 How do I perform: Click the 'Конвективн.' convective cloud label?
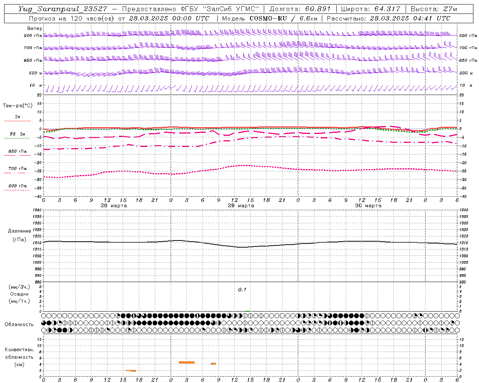coord(19,350)
